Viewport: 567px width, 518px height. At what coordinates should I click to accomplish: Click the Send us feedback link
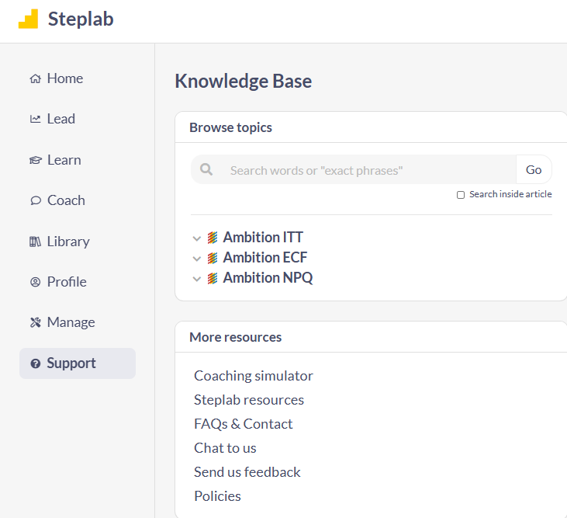[x=247, y=472]
